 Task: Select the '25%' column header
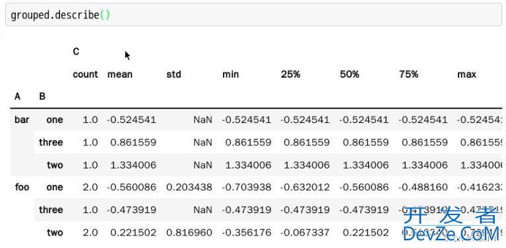tap(290, 74)
